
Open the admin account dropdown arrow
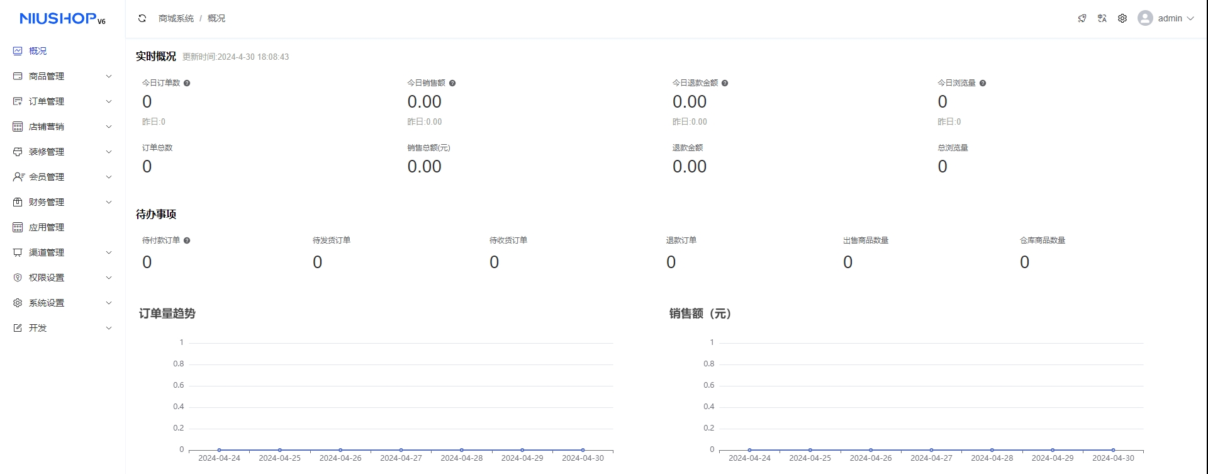[x=1190, y=18]
